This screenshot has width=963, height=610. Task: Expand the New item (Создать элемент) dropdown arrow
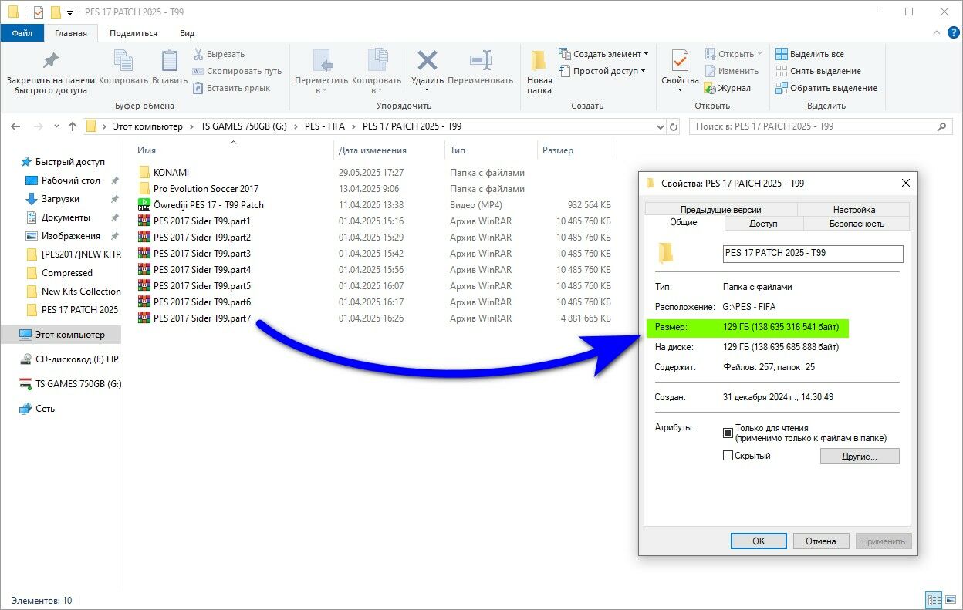click(646, 54)
